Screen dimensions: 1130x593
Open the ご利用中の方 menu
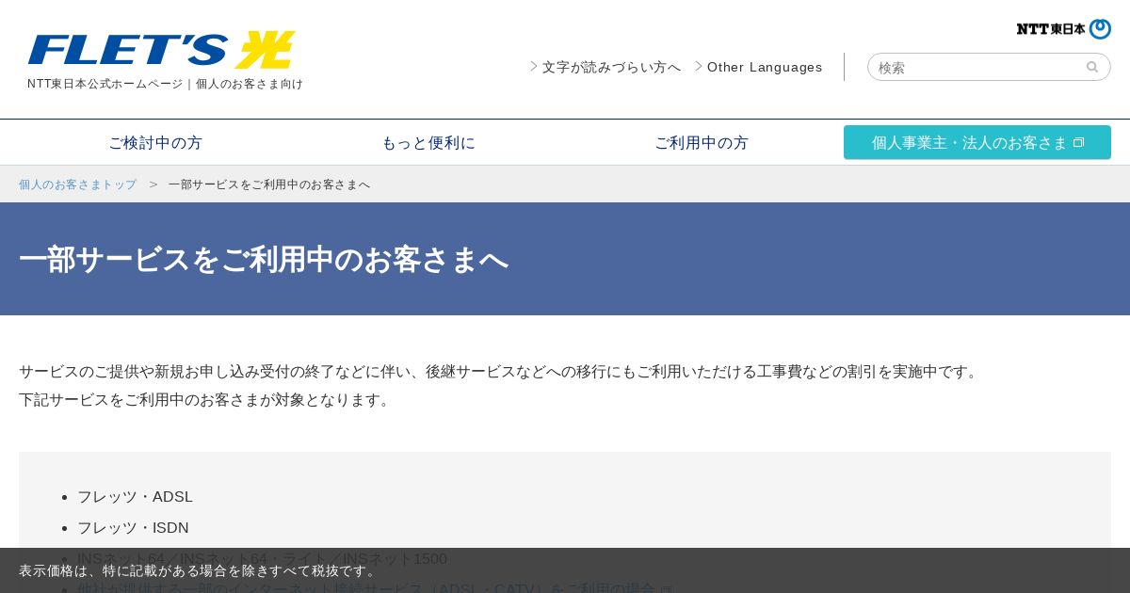tap(702, 143)
